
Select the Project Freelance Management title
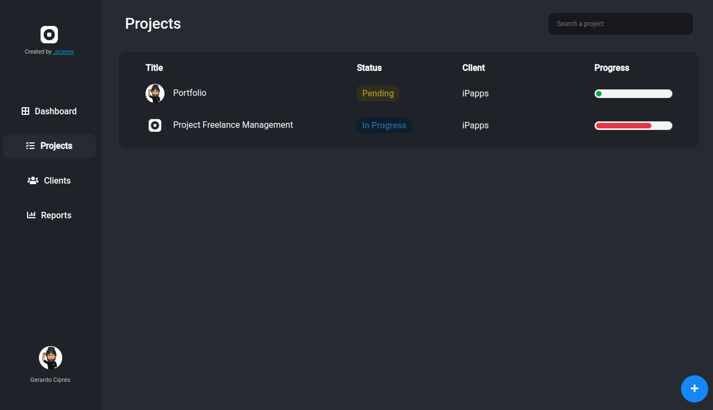coord(233,125)
